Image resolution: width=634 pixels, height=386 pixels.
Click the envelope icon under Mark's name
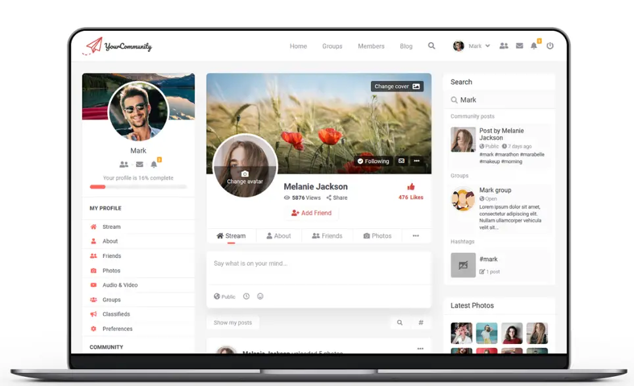click(x=139, y=164)
